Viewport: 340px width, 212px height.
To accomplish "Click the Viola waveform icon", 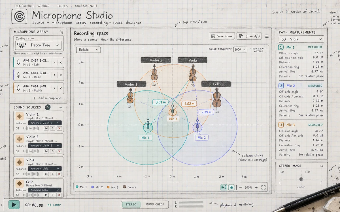I will (x=20, y=162).
